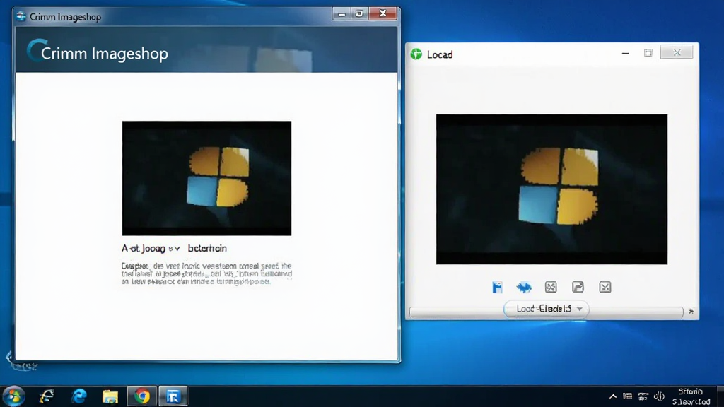Image resolution: width=724 pixels, height=407 pixels.
Task: Click the green Locad app icon in title bar
Action: click(x=416, y=54)
